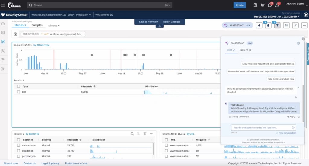Click Save as New View
This screenshot has height=166, width=309.
coord(148,22)
